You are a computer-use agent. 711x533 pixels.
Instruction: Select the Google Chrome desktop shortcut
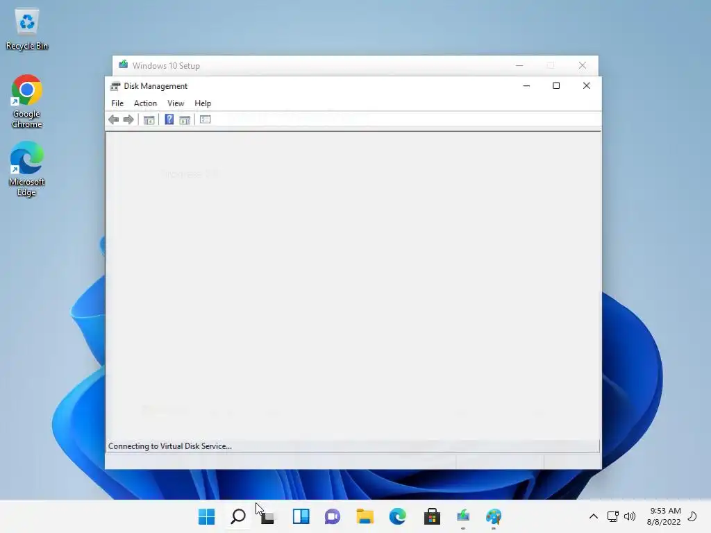tap(27, 101)
